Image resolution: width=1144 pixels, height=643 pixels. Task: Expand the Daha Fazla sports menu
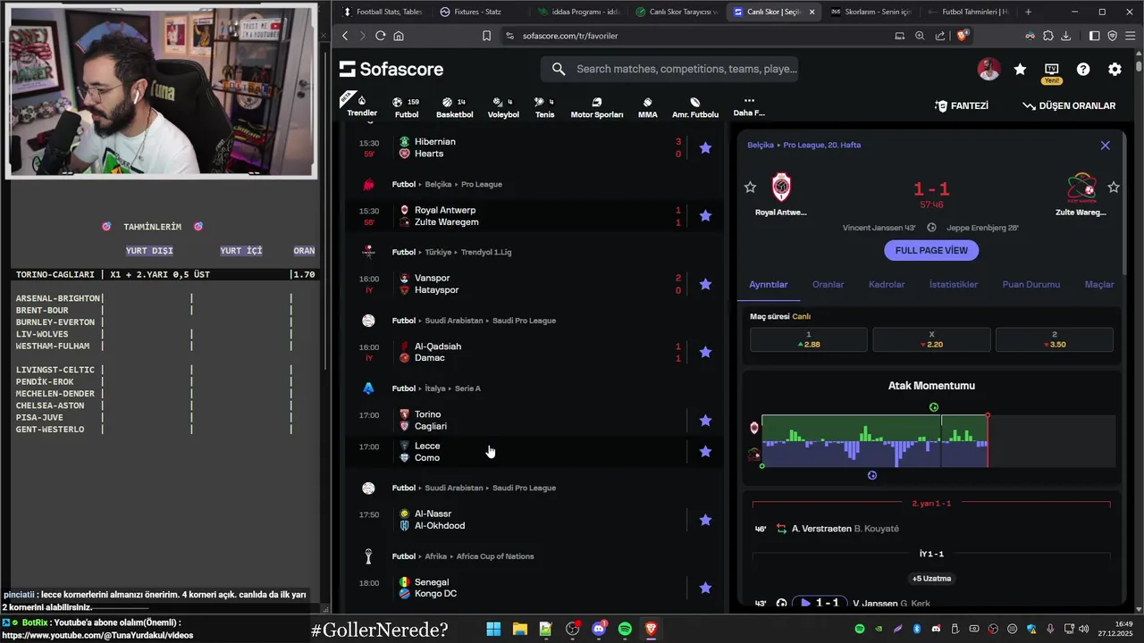coord(749,107)
